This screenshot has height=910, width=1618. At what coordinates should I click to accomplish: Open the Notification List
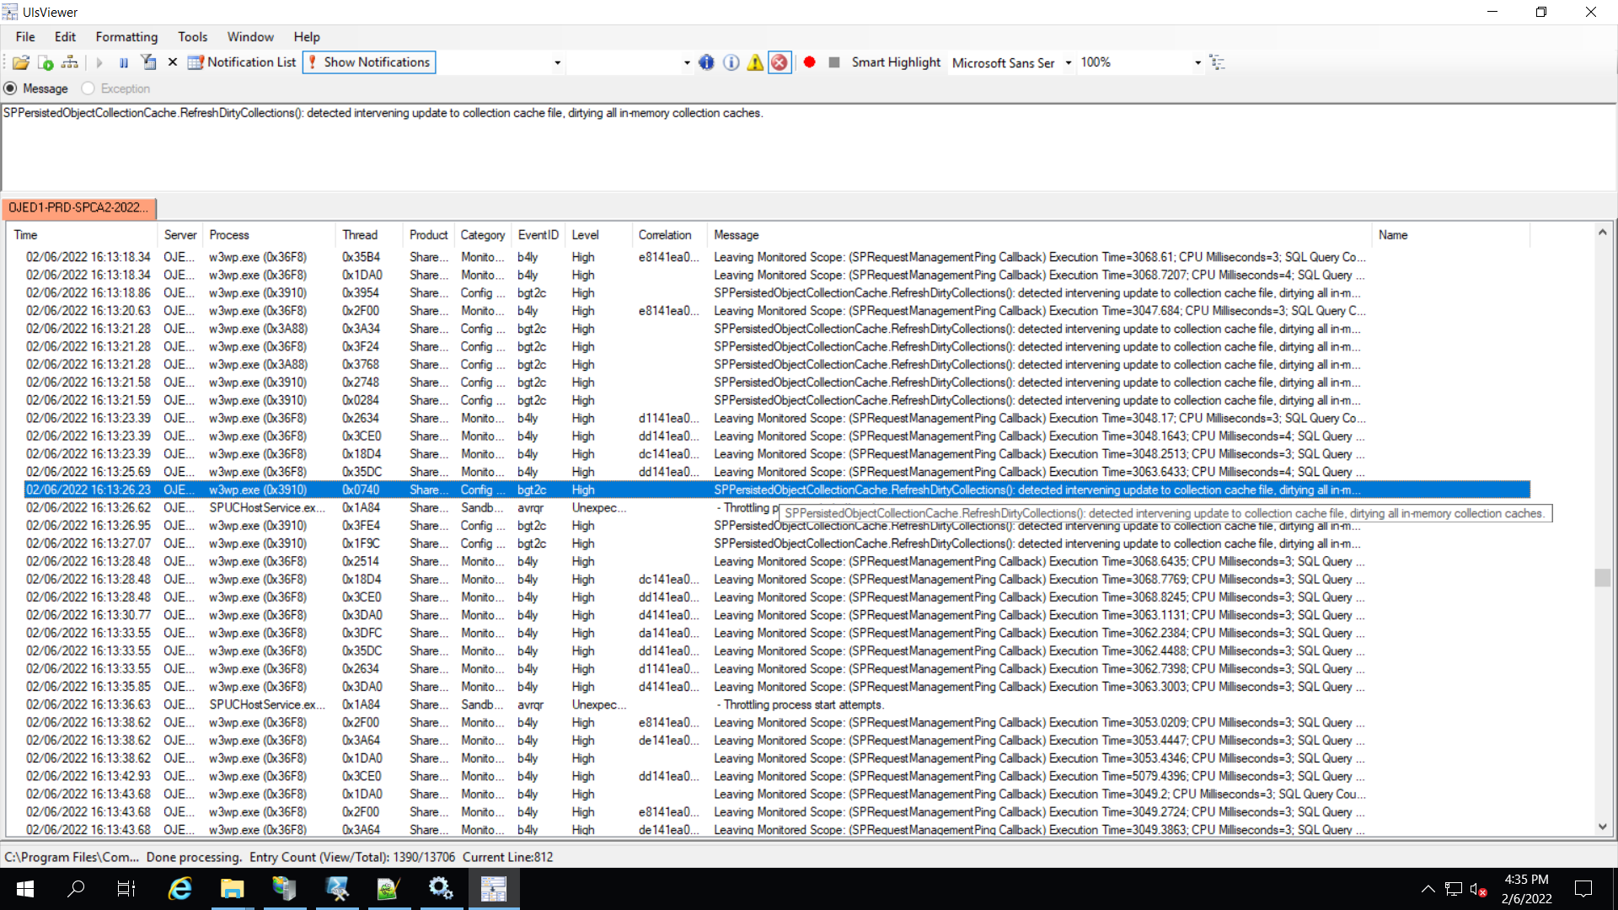(242, 62)
